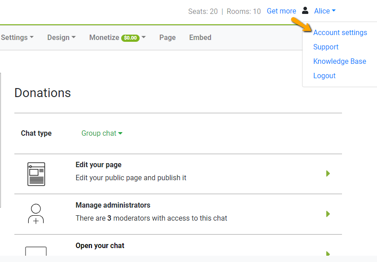
Task: Click green arrow beside Manage administrators
Action: pos(328,214)
